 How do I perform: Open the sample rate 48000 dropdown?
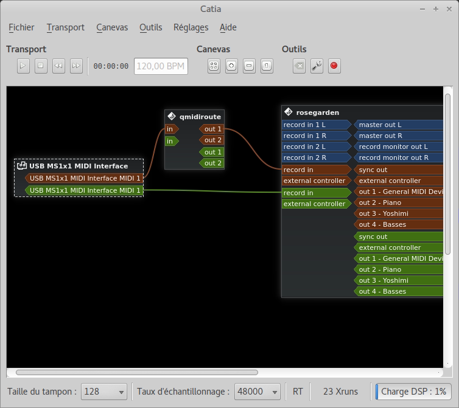coord(258,392)
